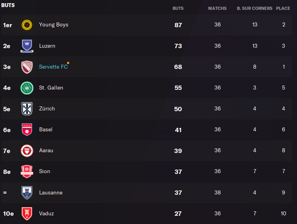Sort by B. SUR CORNERS column header
The image size is (297, 224).
tap(255, 8)
